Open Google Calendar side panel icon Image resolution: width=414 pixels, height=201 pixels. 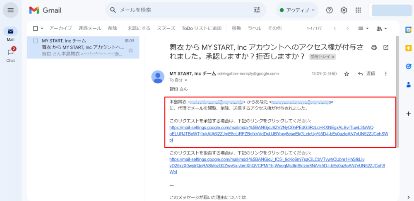click(409, 29)
